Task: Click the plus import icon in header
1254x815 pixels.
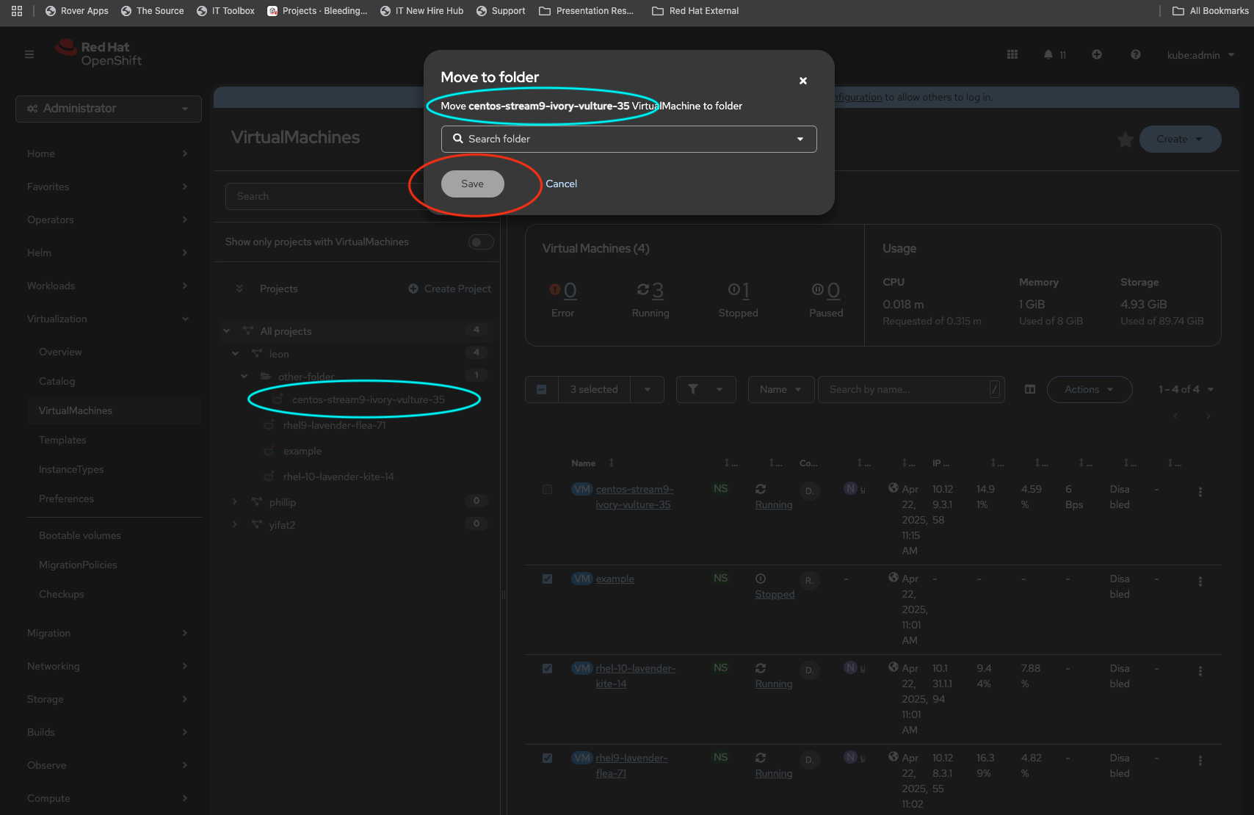Action: coord(1097,54)
